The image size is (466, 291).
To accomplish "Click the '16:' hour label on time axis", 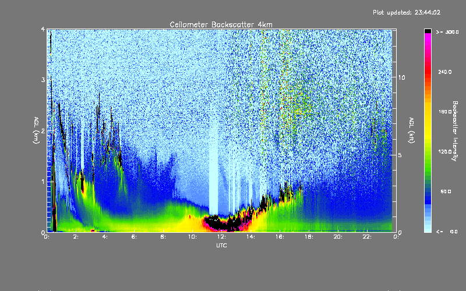I will coord(280,237).
